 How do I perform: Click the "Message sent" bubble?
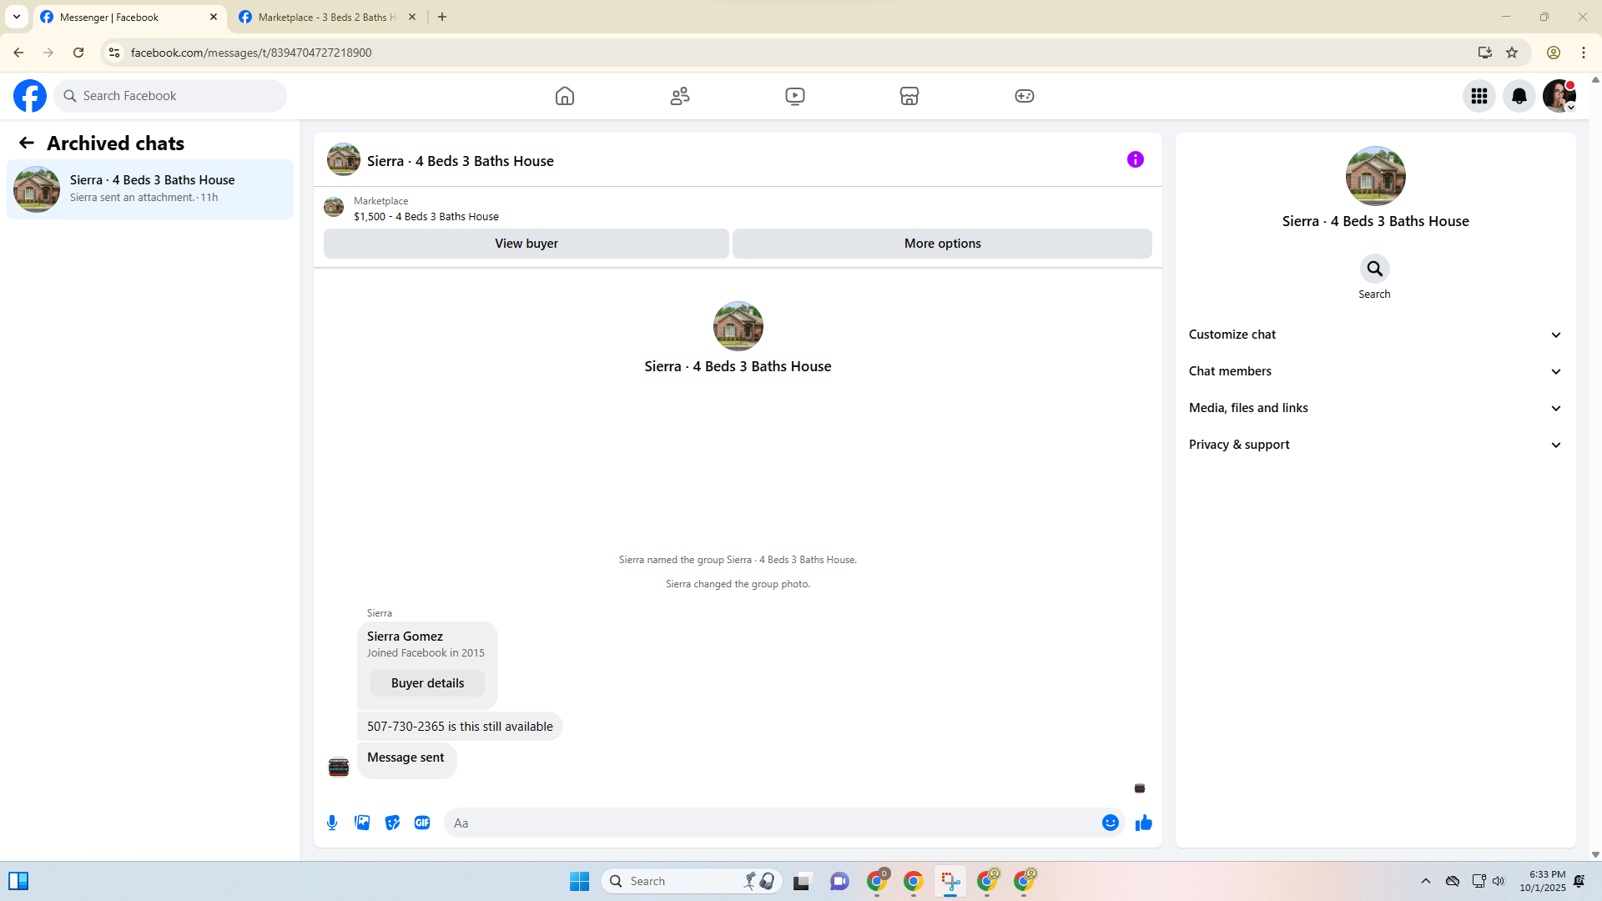pos(406,759)
